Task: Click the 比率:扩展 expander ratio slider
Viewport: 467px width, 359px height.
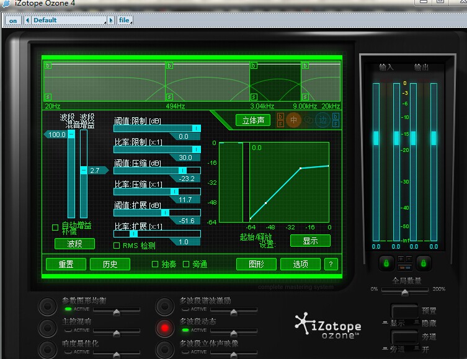Action: [158, 234]
